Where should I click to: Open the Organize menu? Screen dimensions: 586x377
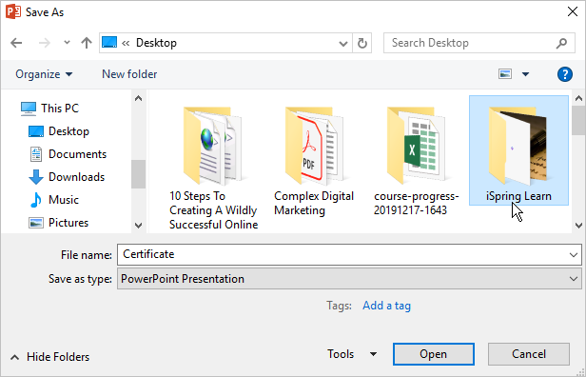tap(44, 74)
